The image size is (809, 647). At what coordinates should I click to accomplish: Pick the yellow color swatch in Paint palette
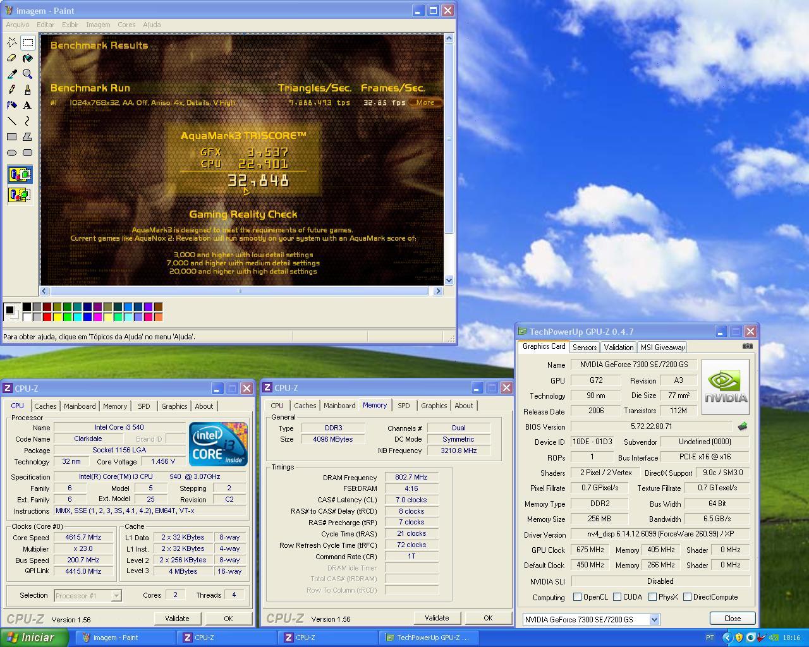click(57, 317)
